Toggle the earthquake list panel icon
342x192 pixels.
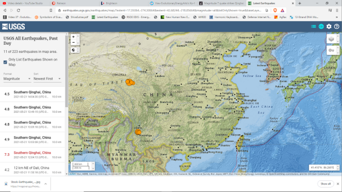313,26
